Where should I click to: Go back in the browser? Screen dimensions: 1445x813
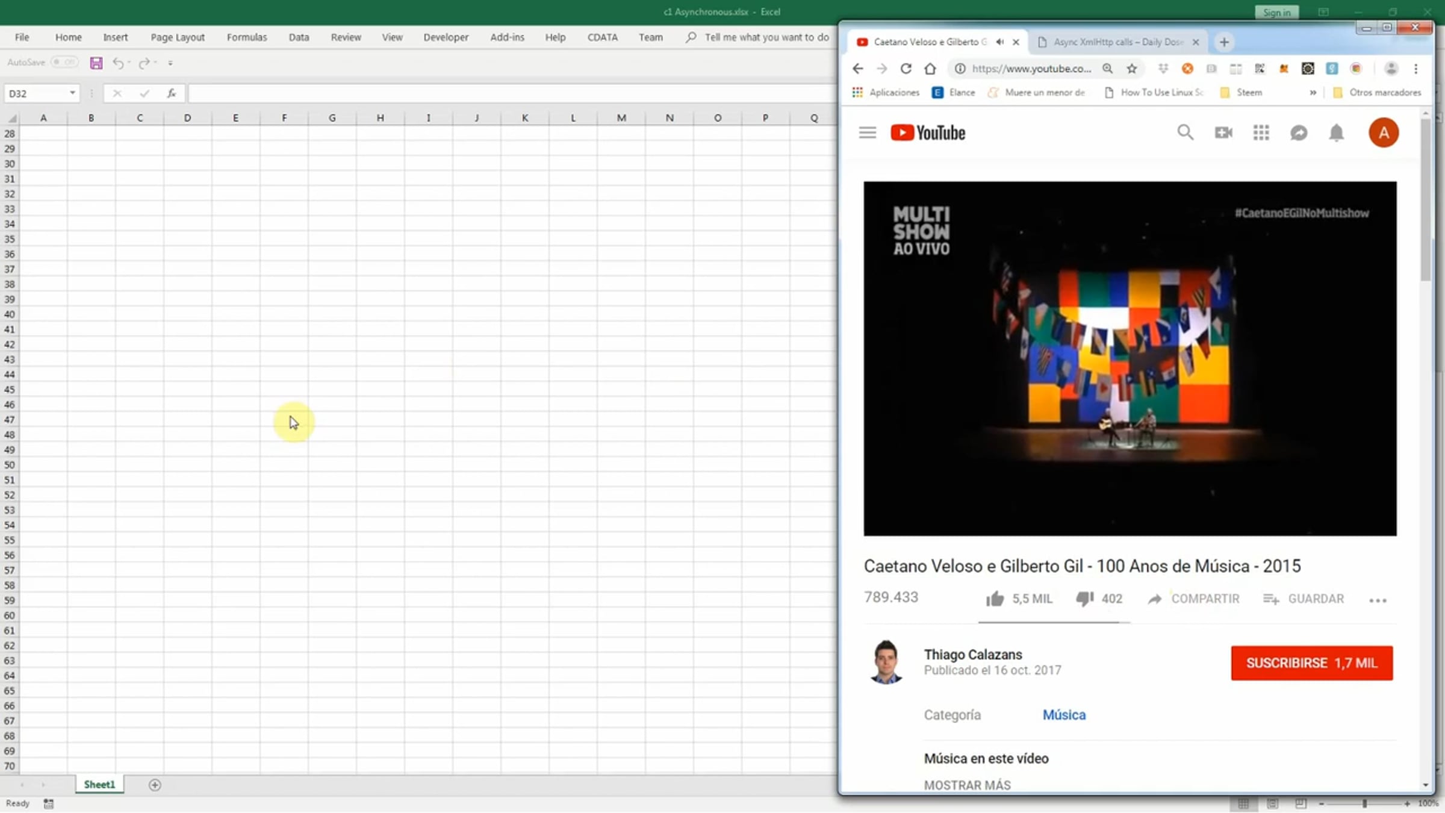[x=858, y=69]
